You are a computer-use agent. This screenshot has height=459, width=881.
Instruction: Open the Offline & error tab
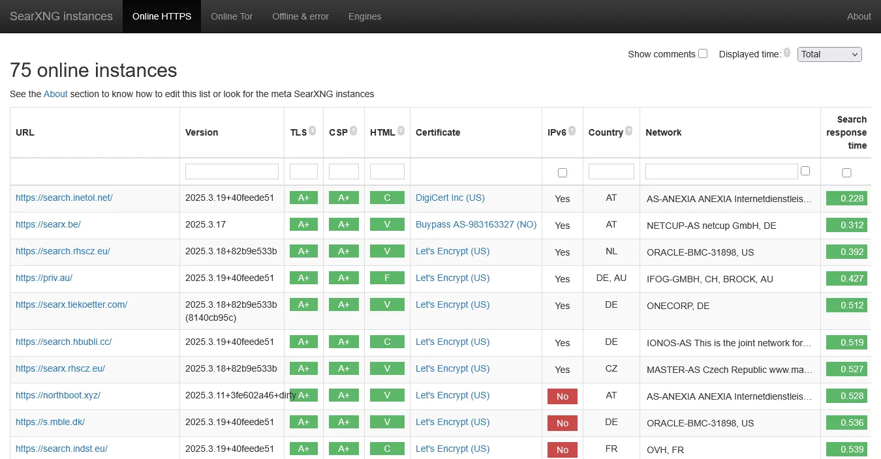point(300,16)
